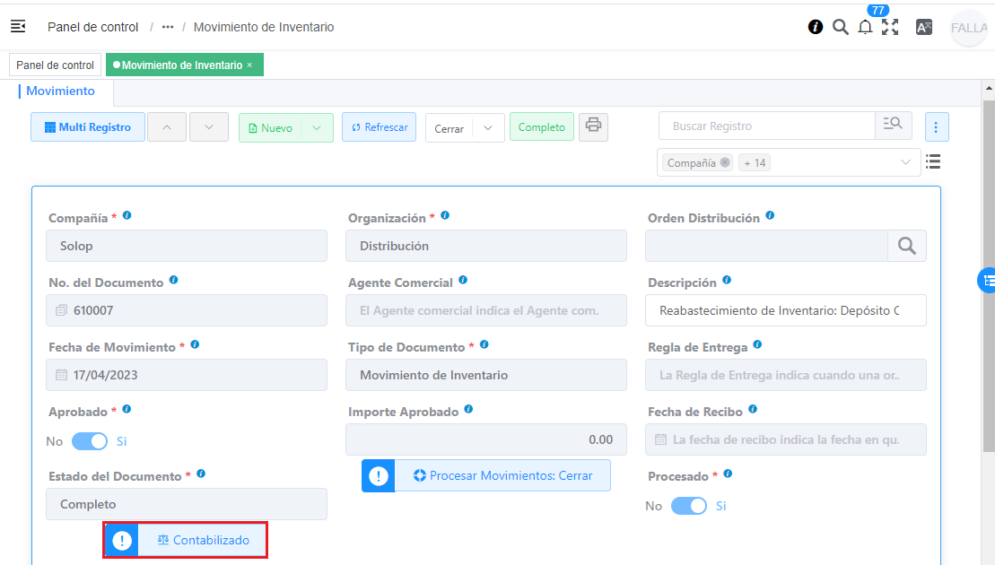
Task: Go to previous record with up chevron
Action: [167, 126]
